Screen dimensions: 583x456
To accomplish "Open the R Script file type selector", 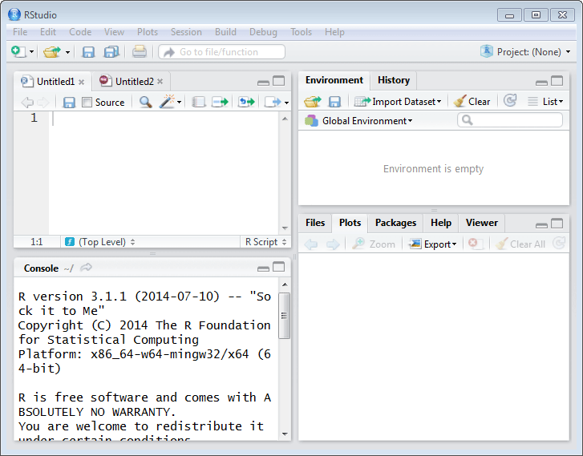I will 265,242.
